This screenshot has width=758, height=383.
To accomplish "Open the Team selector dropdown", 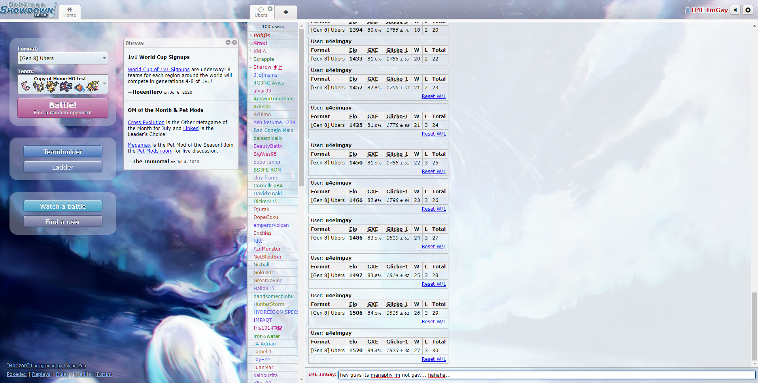I will coord(63,84).
